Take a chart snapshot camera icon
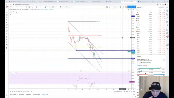 click(x=126, y=7)
